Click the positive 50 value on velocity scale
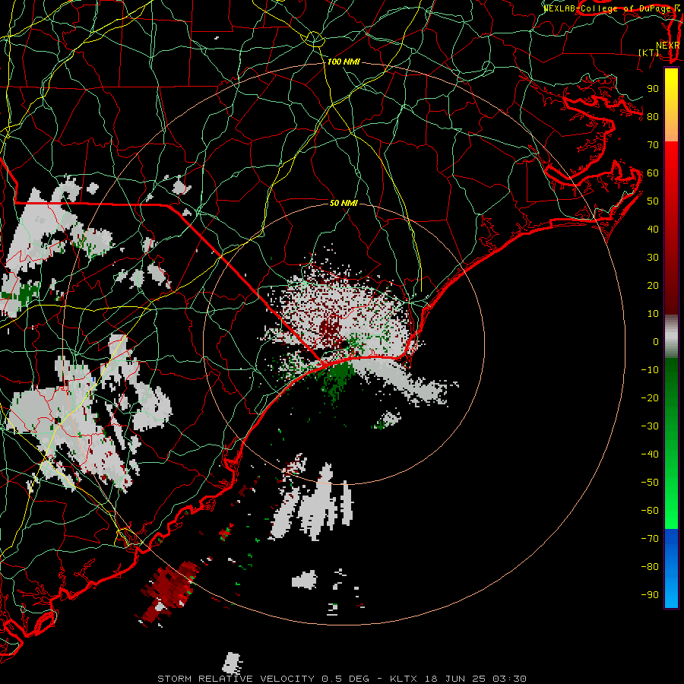684x684 pixels. pos(653,201)
